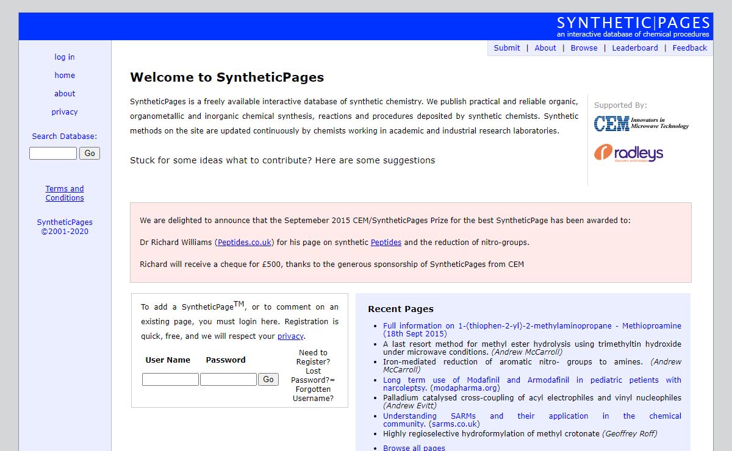Image resolution: width=732 pixels, height=451 pixels.
Task: Open the Submit menu link
Action: click(507, 48)
